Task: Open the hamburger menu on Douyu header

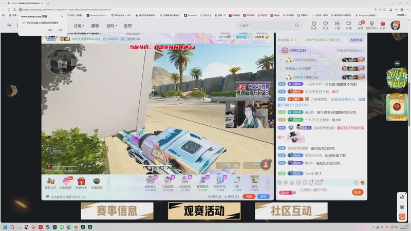Action: 9,25
